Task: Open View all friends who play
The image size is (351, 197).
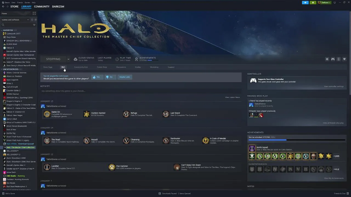Action: [333, 123]
